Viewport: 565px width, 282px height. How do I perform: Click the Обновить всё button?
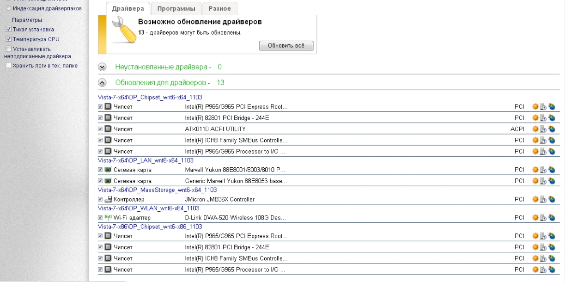point(286,45)
